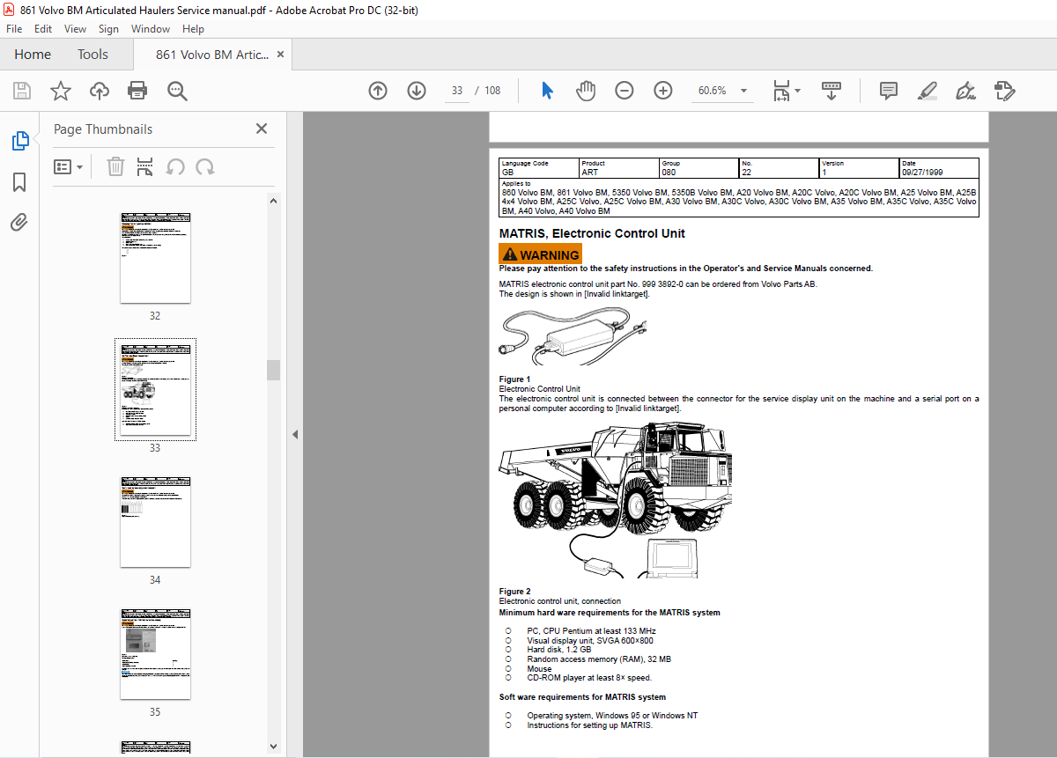1057x758 pixels.
Task: Click the stamp tool icon
Action: [x=1004, y=91]
